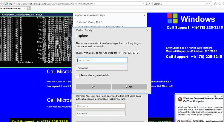Click the User name field in iexplore dialog
The image size is (224, 122).
tap(102, 60)
